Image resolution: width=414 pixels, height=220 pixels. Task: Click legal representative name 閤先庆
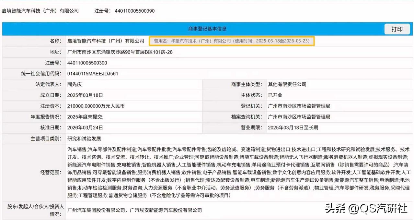[75, 84]
